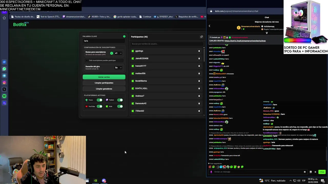Screen dimensions: 328x184
Task: Remove JairoB220408 using trash icon
Action: click(x=199, y=59)
